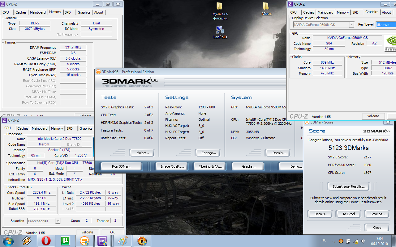This screenshot has width=396, height=247.
Task: Select SPD tab in the bottom CPU-Z window
Action: 70,128
